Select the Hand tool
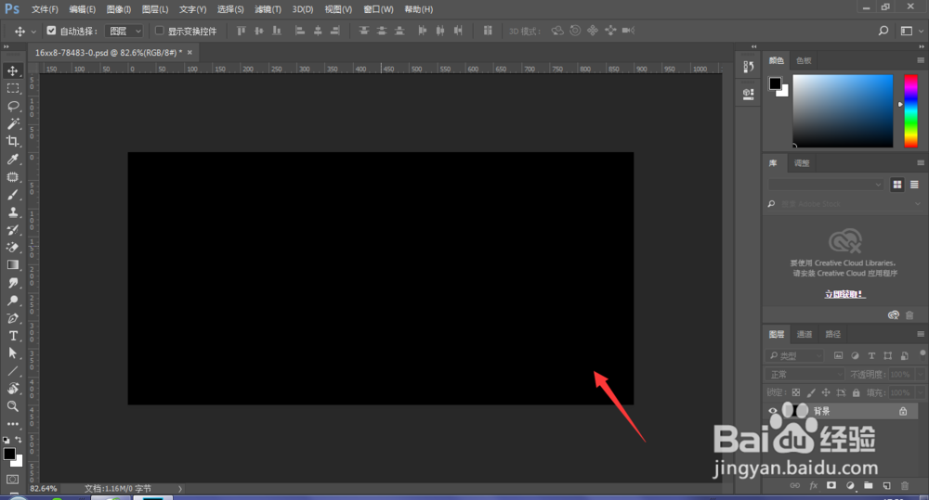 tap(12, 389)
